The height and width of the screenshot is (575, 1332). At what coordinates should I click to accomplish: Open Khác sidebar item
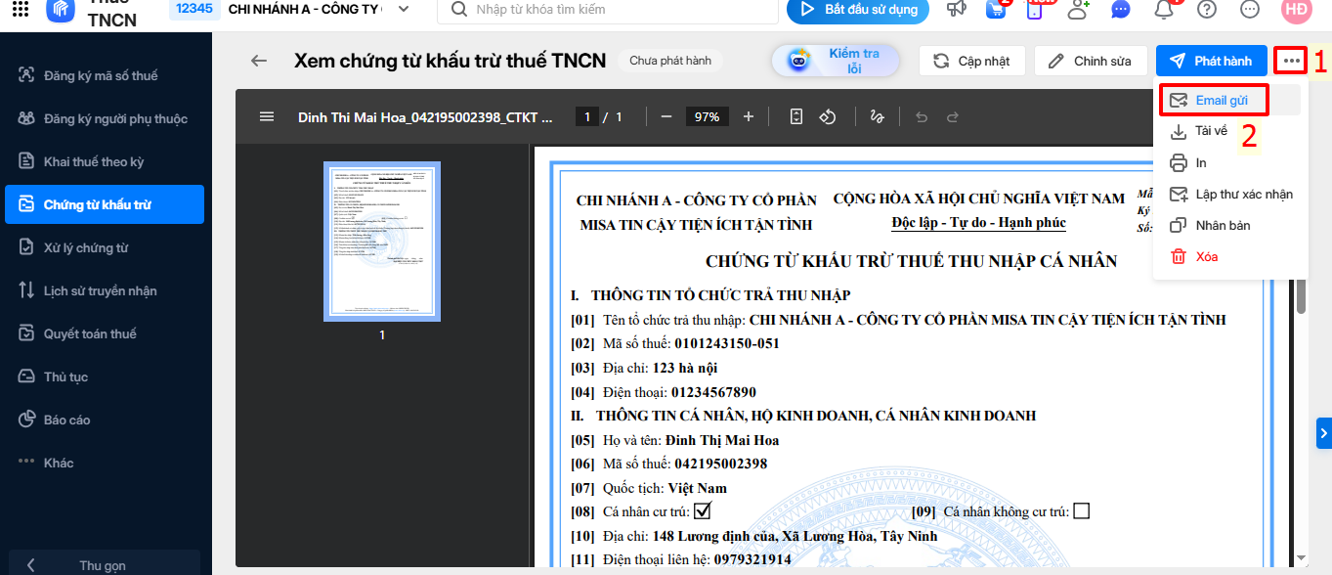tap(105, 463)
